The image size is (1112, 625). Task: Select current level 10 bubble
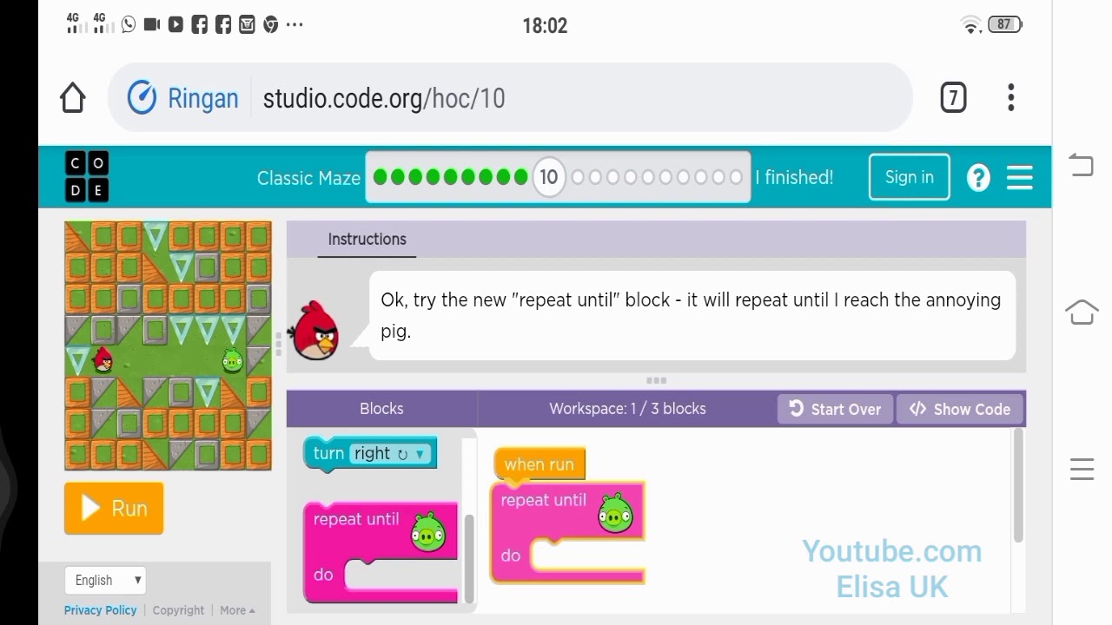(x=548, y=177)
